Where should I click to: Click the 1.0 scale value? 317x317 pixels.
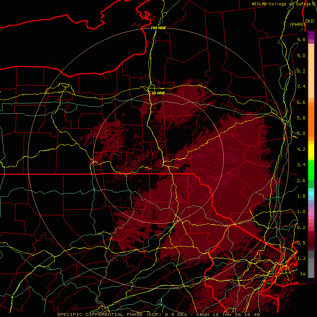pos(301,212)
